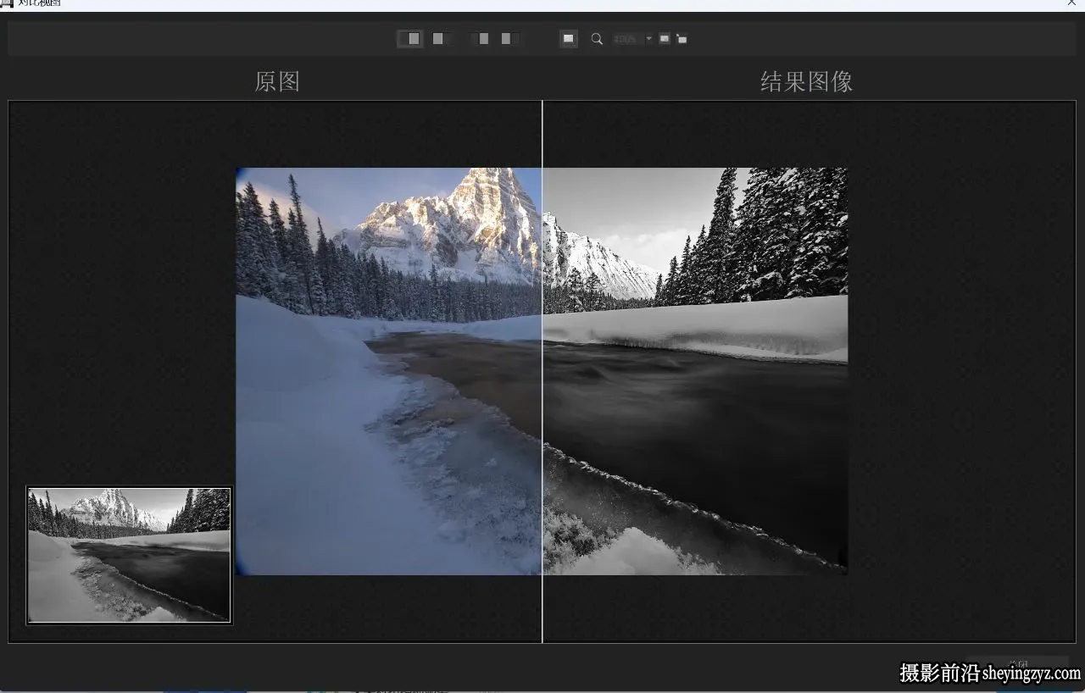Select the left-right split compare view icon

410,38
